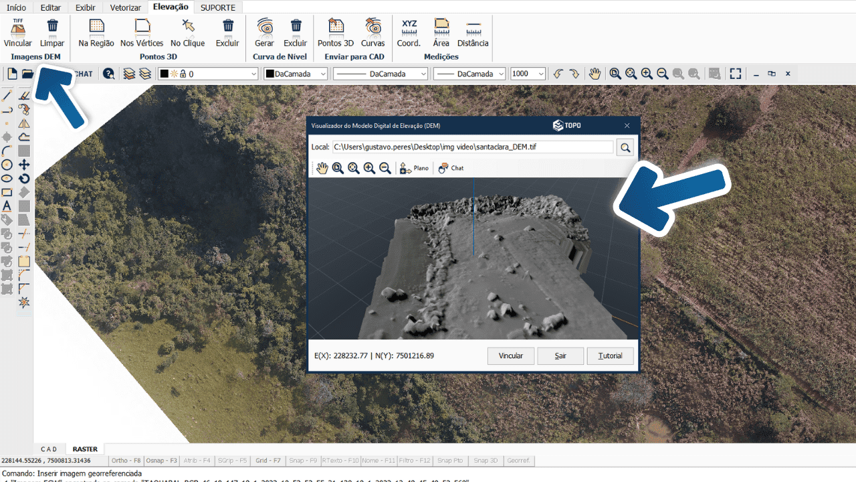Activate the pan hand in main toolbar
856x482 pixels.
pos(595,74)
